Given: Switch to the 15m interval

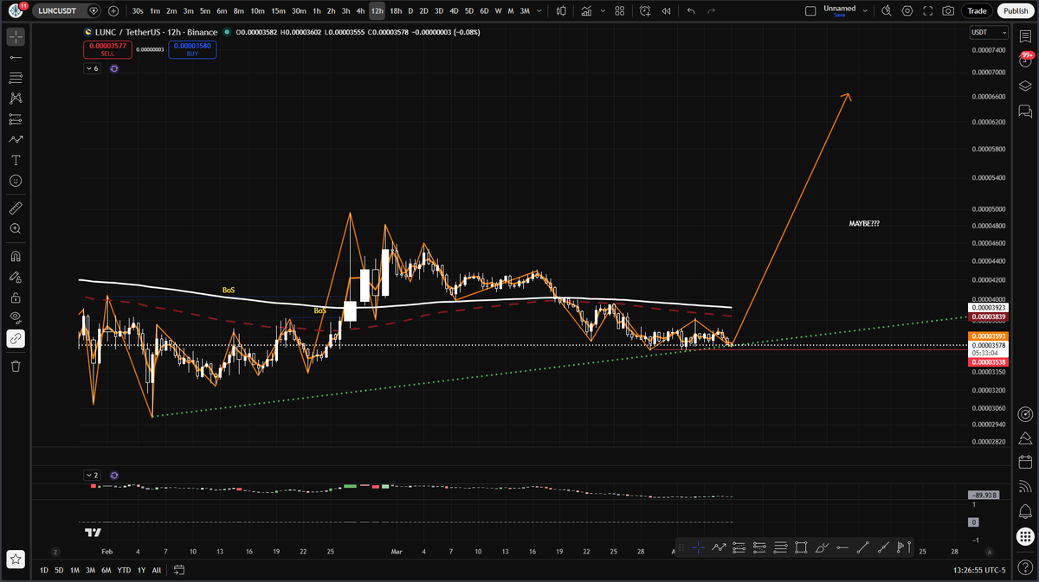Looking at the screenshot, I should pyautogui.click(x=278, y=11).
